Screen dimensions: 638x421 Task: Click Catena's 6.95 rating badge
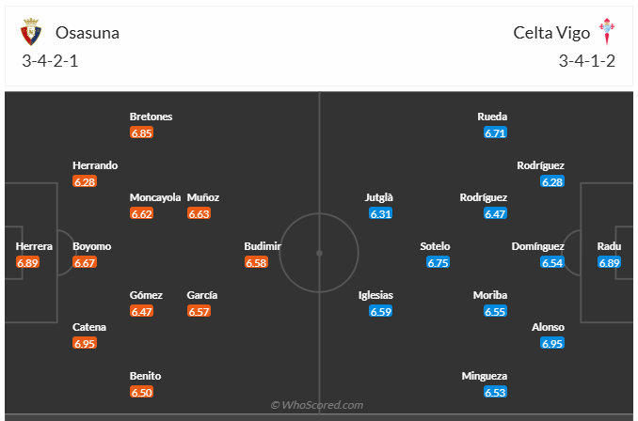tap(85, 343)
